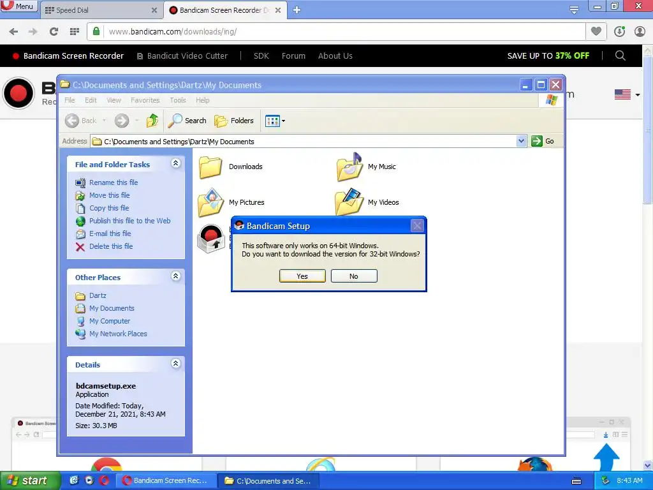Open the Address bar dropdown arrow

pos(521,141)
